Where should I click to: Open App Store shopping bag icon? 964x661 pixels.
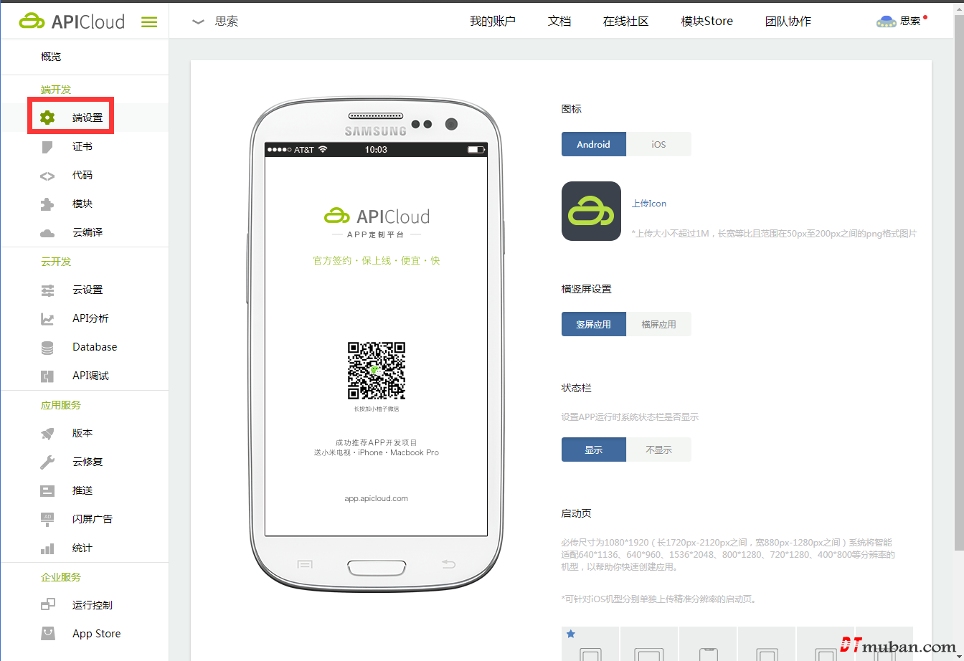[47, 634]
